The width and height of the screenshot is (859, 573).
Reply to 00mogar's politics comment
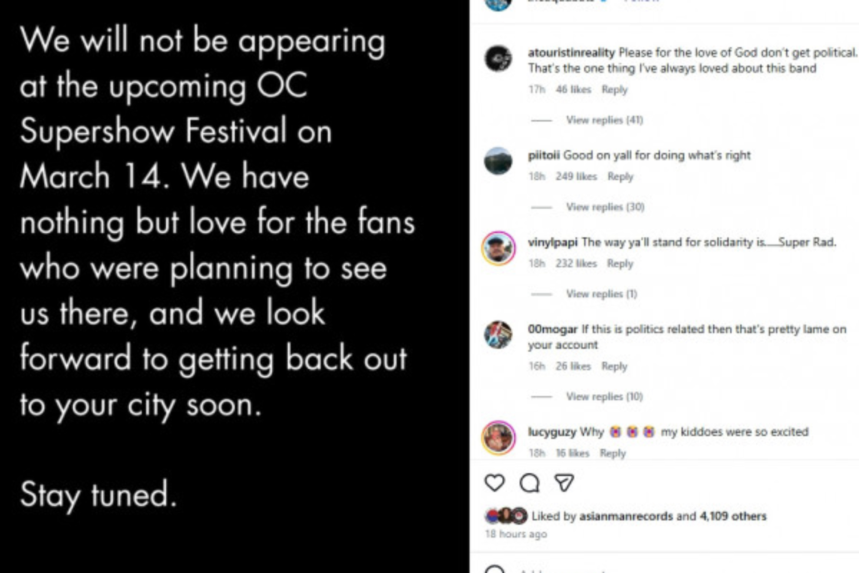(x=614, y=366)
